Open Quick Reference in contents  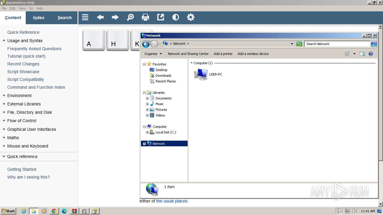[x=23, y=32]
